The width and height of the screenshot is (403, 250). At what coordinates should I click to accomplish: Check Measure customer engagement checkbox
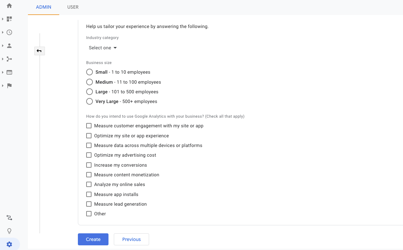89,126
